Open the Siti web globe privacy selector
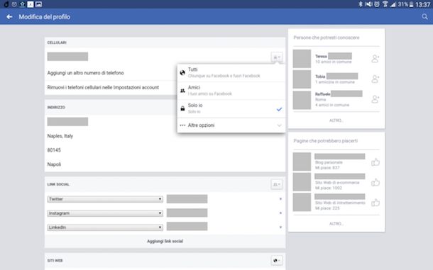Image resolution: width=433 pixels, height=270 pixels. coord(277,260)
